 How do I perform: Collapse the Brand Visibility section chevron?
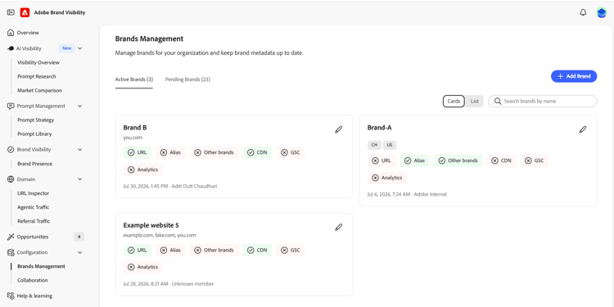[80, 150]
